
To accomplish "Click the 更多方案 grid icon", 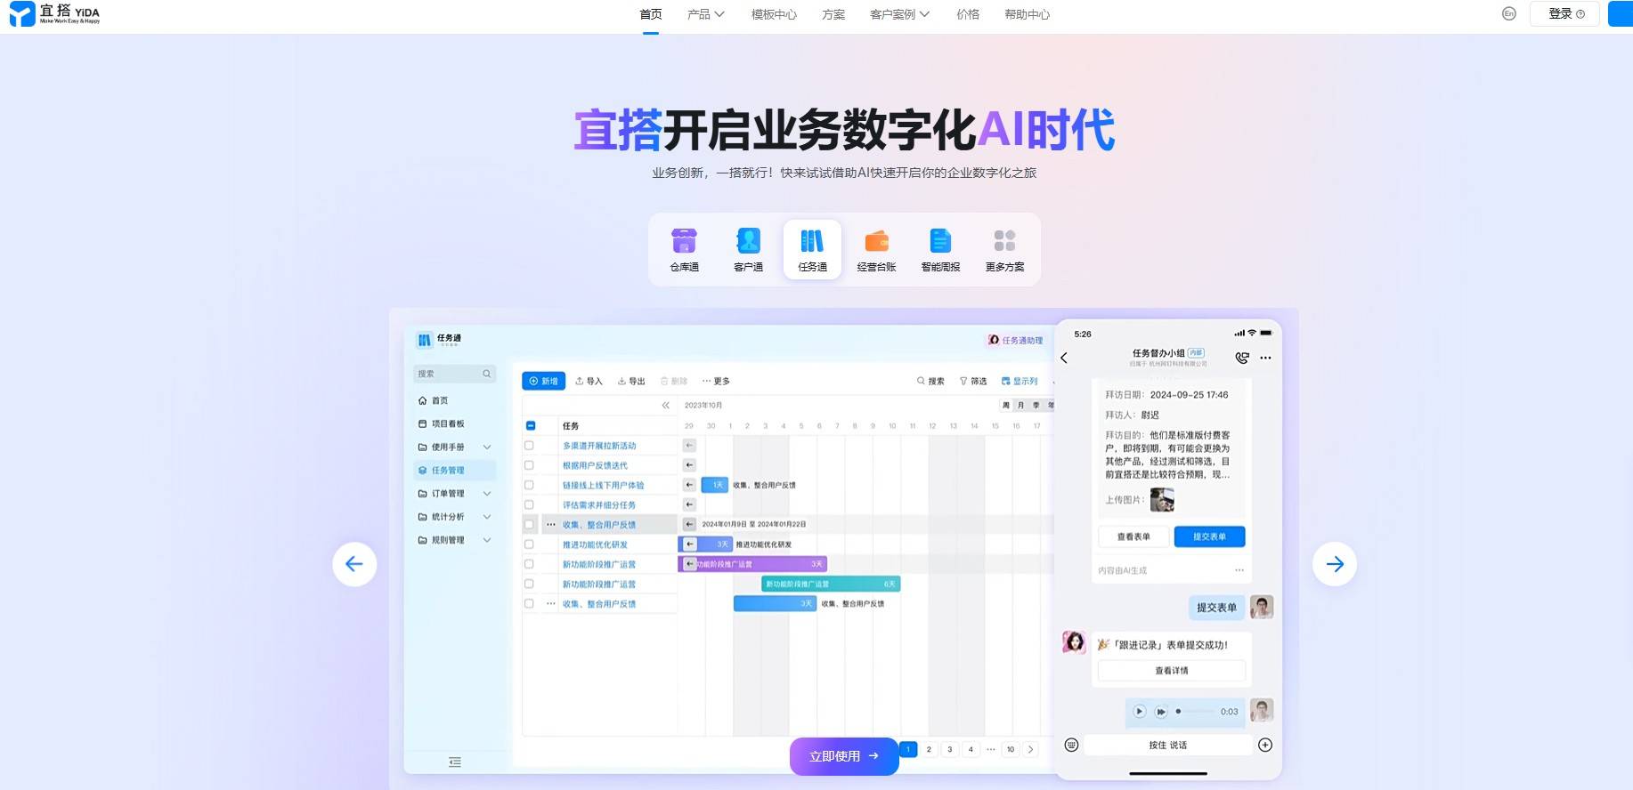I will click(1004, 241).
